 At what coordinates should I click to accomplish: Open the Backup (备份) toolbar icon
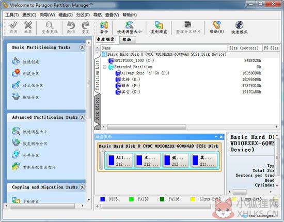tap(104, 25)
